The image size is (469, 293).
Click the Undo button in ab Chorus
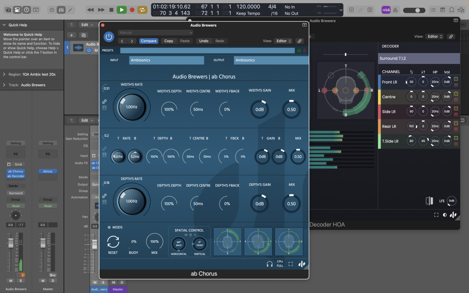pyautogui.click(x=204, y=41)
